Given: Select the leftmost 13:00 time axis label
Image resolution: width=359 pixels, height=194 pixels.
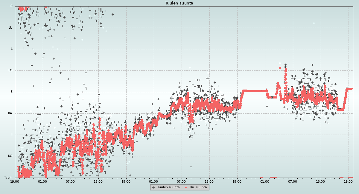Looking at the screenshot, I should [x=98, y=181].
